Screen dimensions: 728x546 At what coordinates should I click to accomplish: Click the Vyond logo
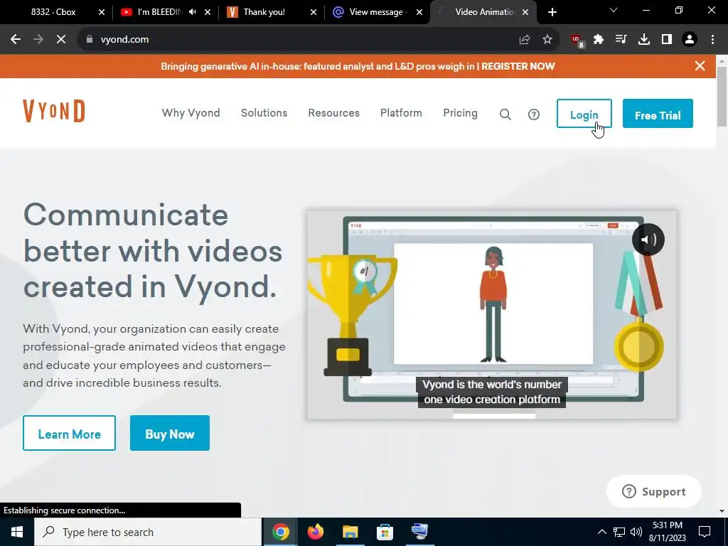tap(54, 111)
